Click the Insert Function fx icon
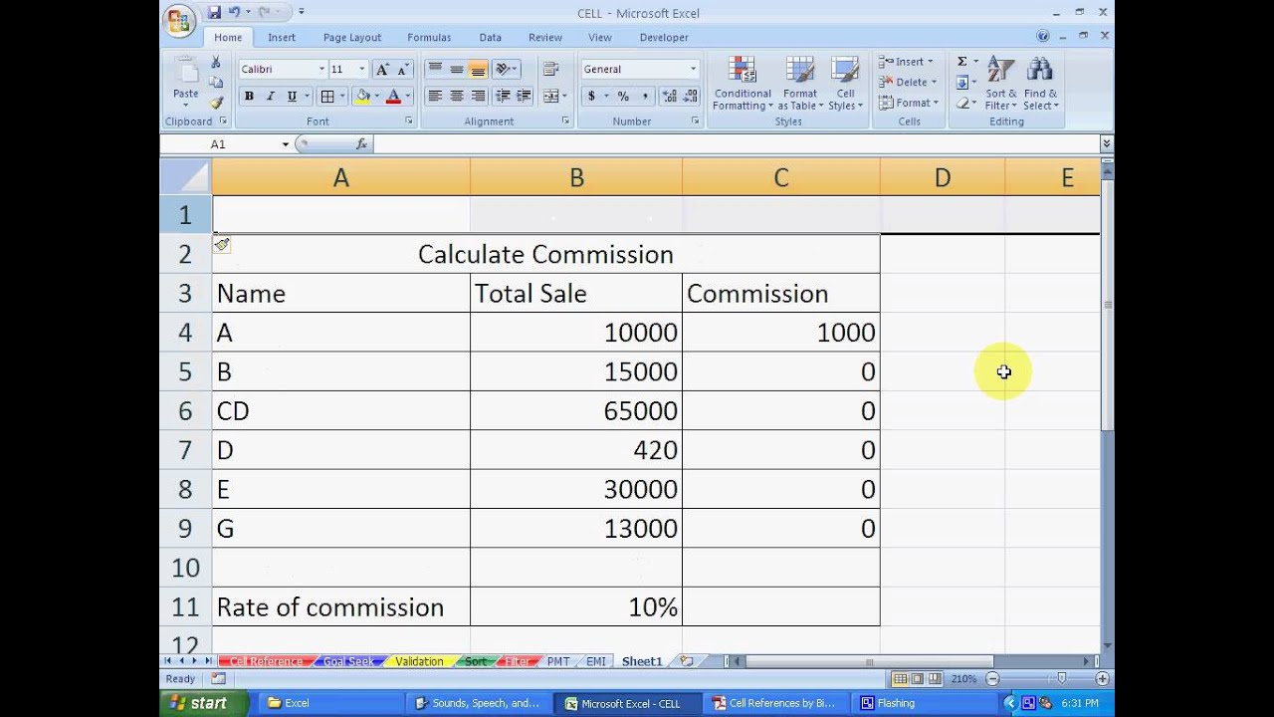Viewport: 1274px width, 717px height. point(361,144)
